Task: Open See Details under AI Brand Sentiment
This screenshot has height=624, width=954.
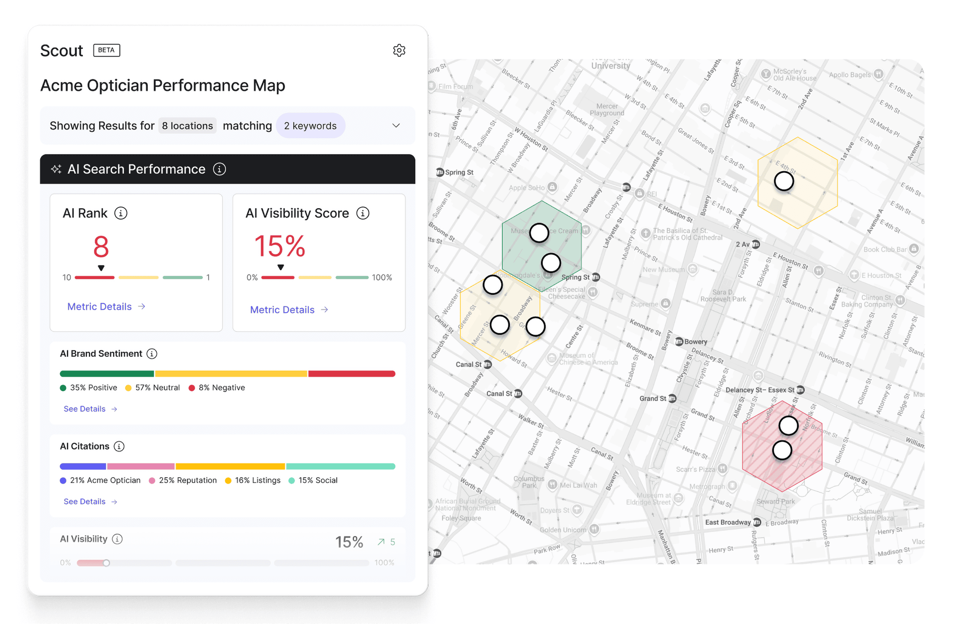Action: 90,409
